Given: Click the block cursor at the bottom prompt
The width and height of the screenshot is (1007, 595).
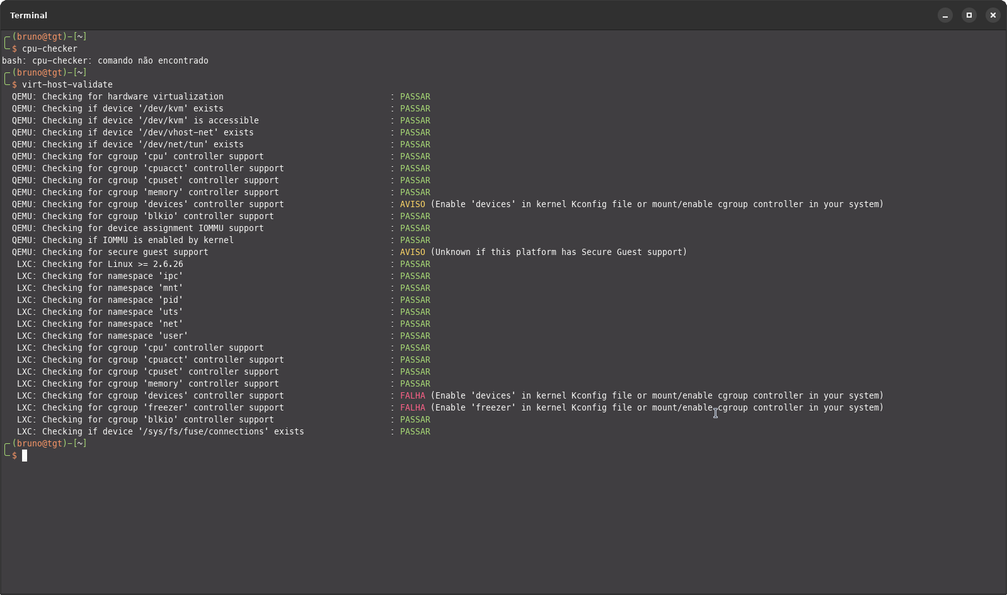Looking at the screenshot, I should pyautogui.click(x=25, y=455).
